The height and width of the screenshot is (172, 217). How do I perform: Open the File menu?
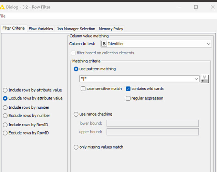(3, 16)
